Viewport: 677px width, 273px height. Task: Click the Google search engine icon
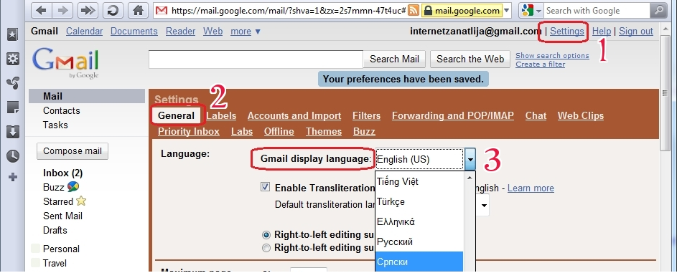click(x=527, y=10)
